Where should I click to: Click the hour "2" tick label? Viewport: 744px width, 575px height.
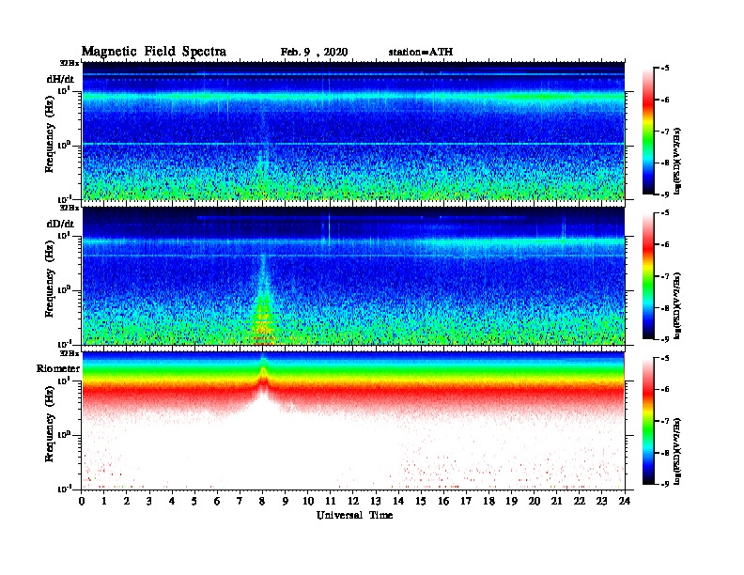pos(127,502)
